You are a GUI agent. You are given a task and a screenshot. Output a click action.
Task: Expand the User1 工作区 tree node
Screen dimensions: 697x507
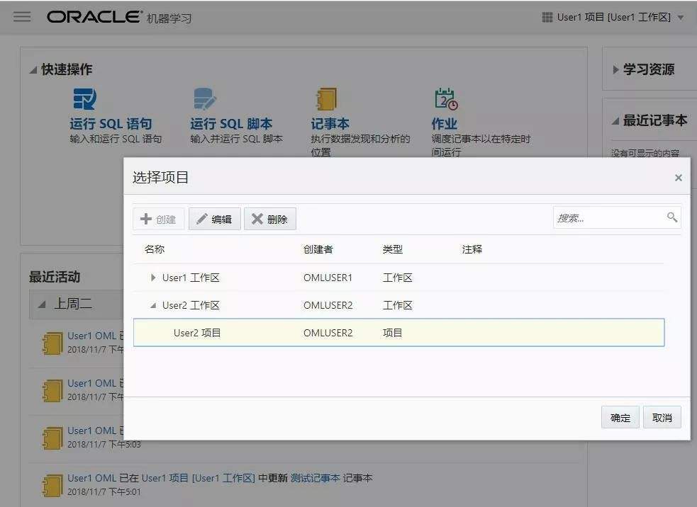coord(153,278)
